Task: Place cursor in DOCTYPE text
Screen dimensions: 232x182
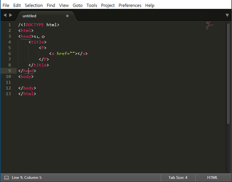Action: coord(35,25)
